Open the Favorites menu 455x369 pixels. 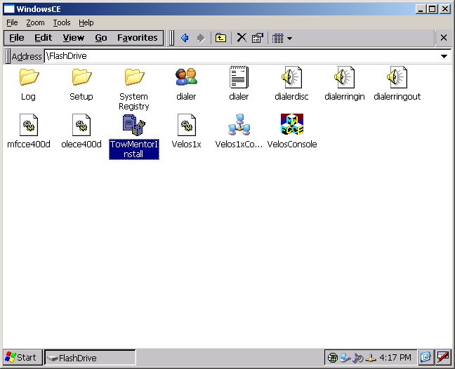[137, 38]
